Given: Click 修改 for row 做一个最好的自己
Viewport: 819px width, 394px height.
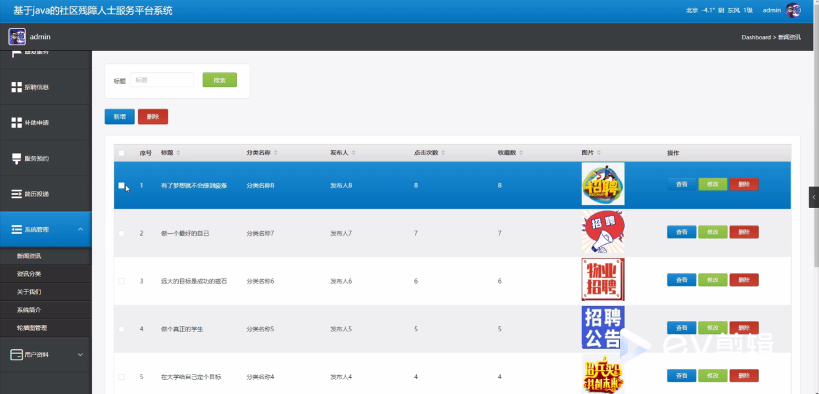Looking at the screenshot, I should (713, 232).
